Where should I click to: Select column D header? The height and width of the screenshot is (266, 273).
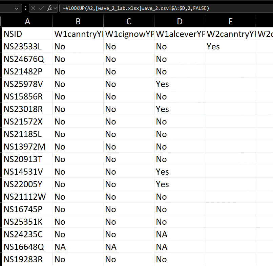pyautogui.click(x=180, y=21)
